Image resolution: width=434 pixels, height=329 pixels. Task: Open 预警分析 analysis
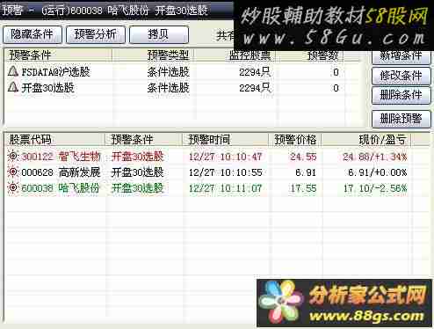click(96, 34)
